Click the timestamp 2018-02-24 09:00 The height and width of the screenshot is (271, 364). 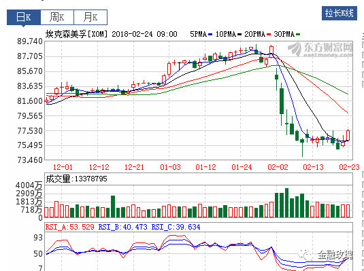(144, 35)
